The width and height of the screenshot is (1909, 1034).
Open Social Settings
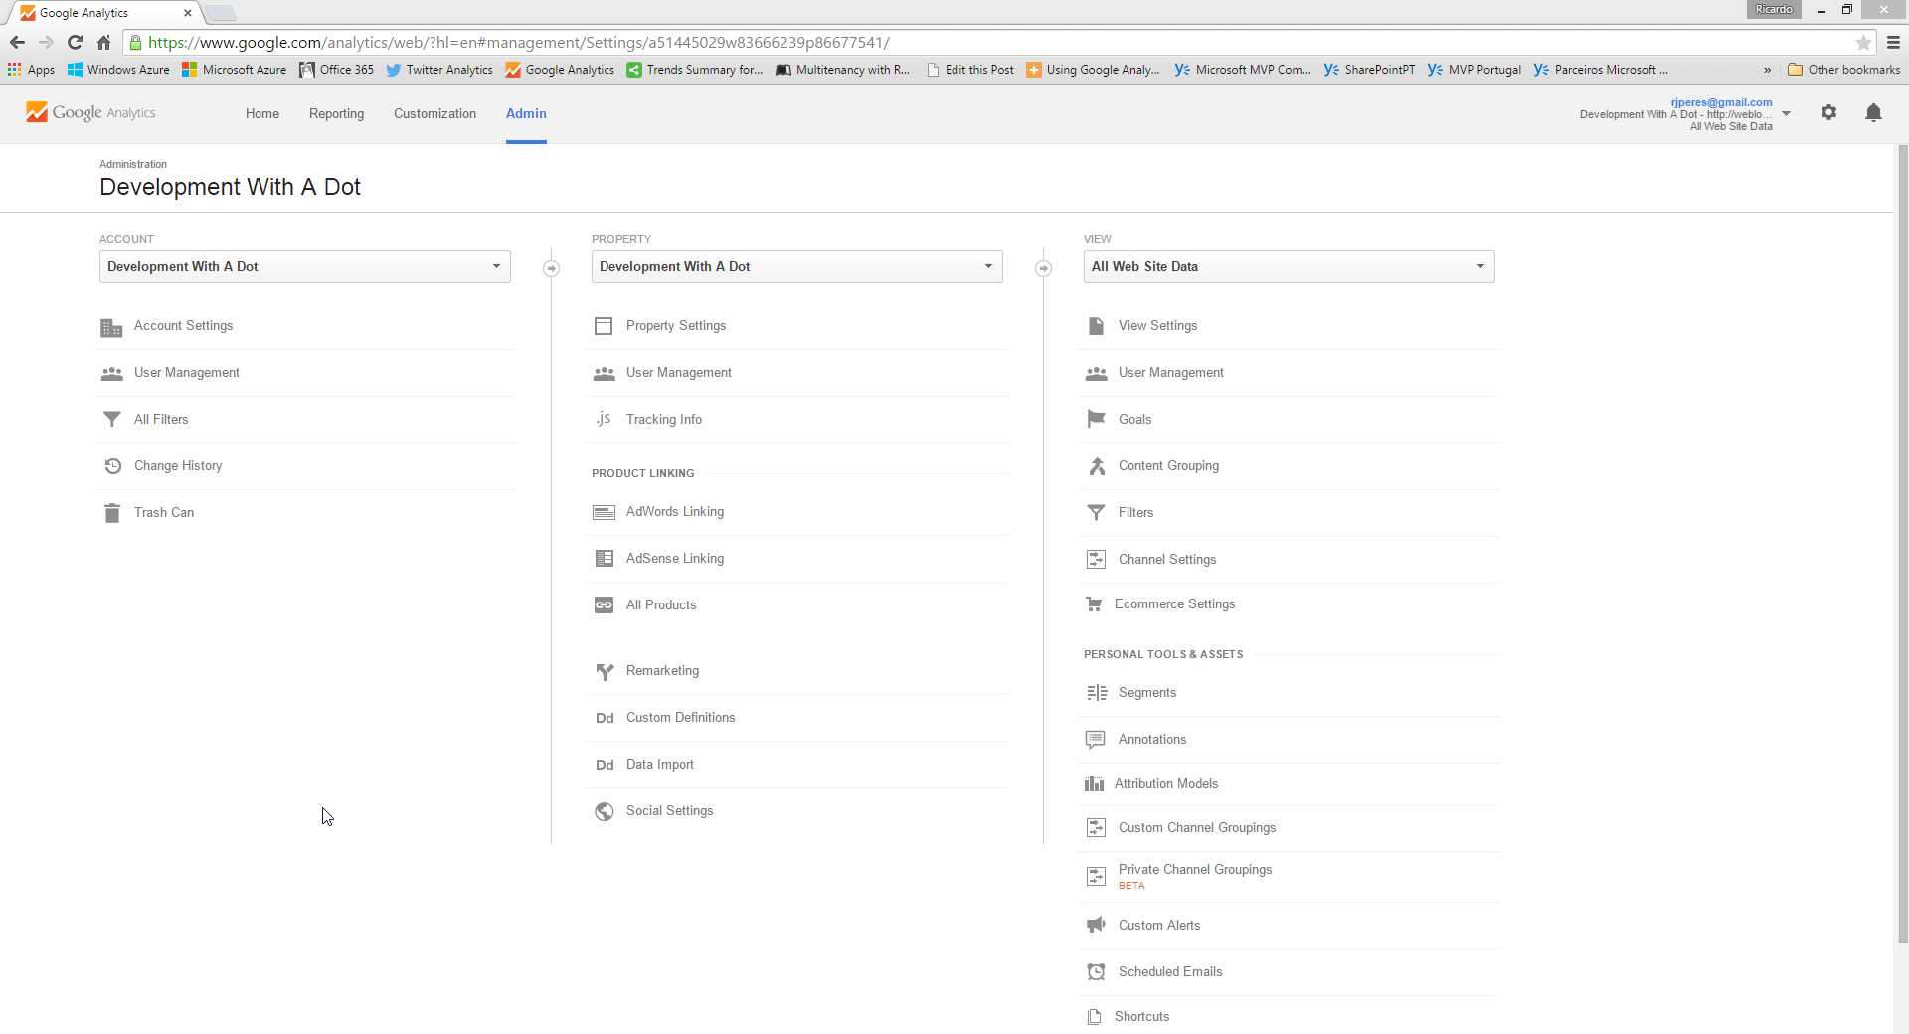tap(669, 810)
